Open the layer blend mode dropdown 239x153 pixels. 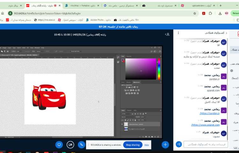point(128,117)
